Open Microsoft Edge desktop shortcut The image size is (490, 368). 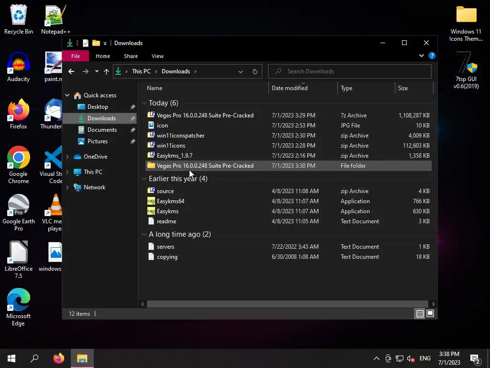coord(19,308)
